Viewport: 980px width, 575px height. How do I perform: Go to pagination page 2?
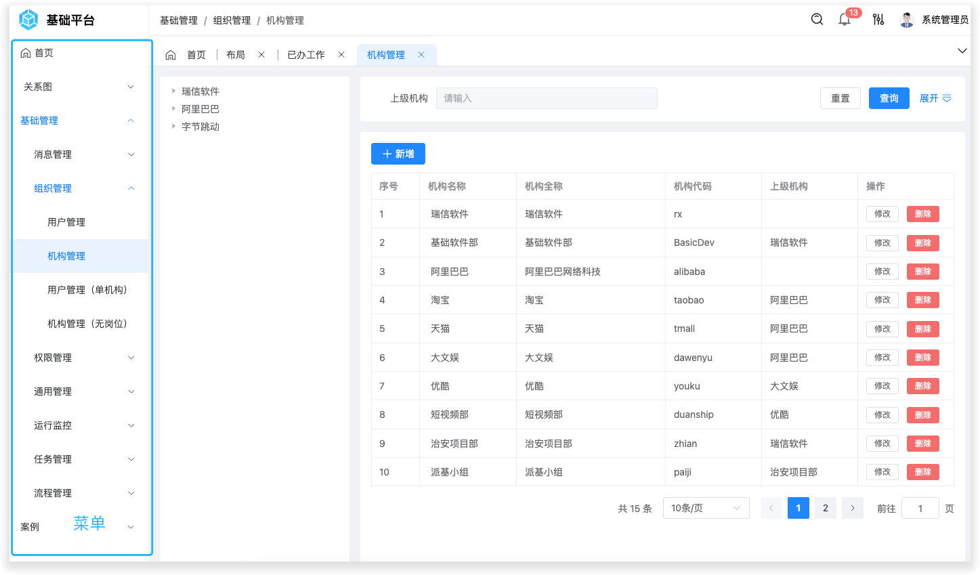click(826, 508)
